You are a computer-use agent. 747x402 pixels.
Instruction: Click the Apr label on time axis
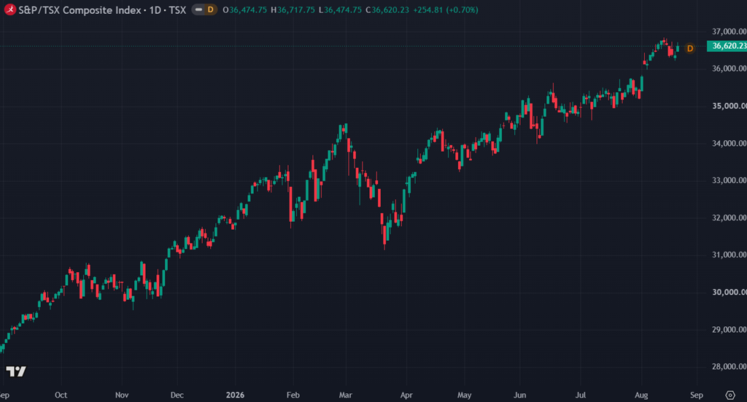[x=406, y=395]
